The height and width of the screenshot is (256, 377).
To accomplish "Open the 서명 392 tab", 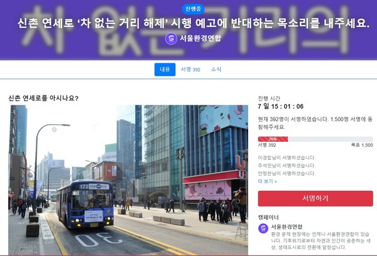I will pyautogui.click(x=190, y=70).
